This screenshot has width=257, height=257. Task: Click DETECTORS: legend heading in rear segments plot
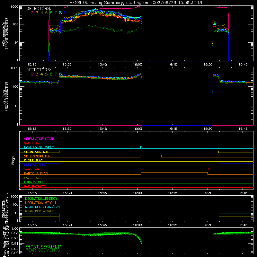tap(39, 70)
